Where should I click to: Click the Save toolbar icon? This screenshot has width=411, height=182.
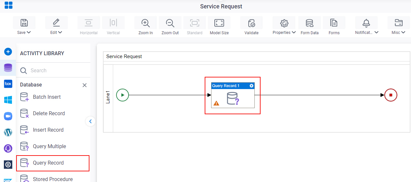[24, 23]
